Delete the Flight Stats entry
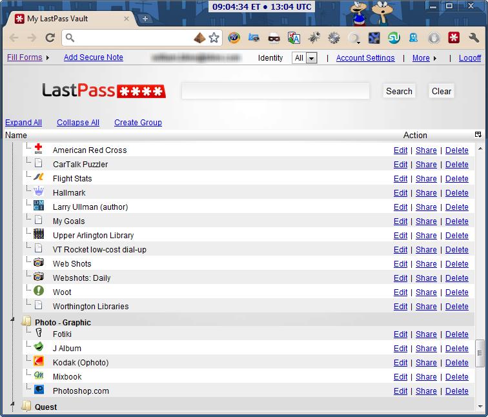This screenshot has height=417, width=488. 456,179
